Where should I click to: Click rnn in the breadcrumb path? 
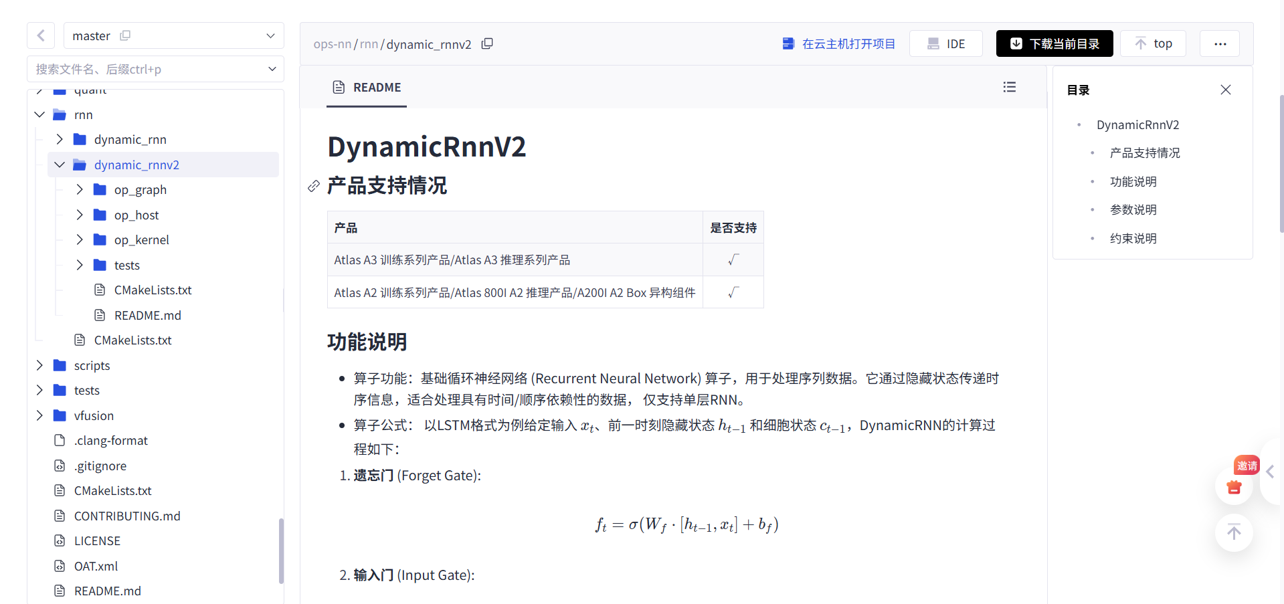(369, 43)
